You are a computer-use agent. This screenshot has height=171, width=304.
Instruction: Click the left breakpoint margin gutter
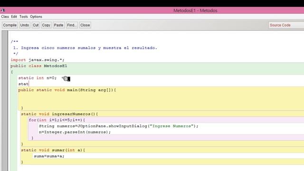[x=5, y=101]
